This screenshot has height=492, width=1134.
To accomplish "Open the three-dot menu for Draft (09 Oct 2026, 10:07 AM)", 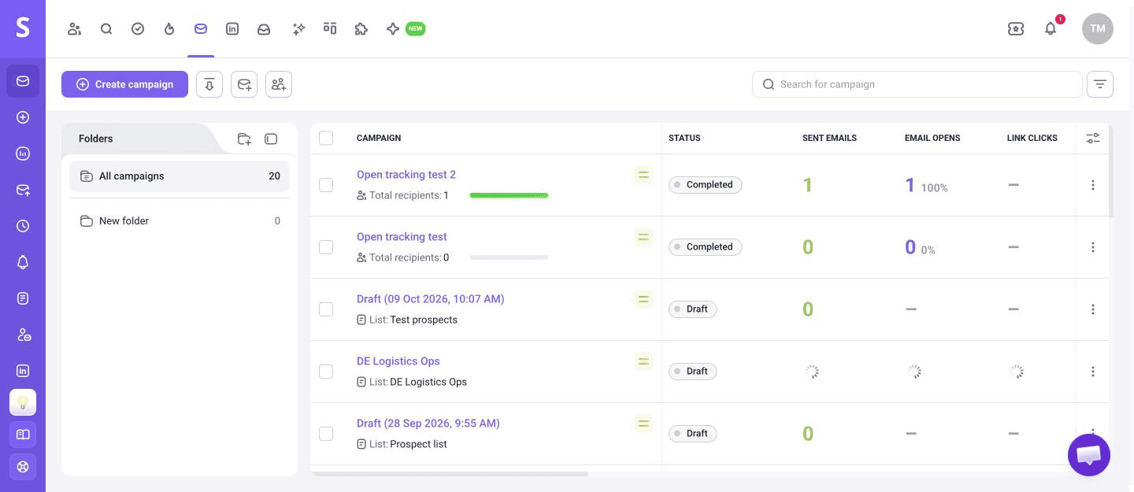I will [x=1093, y=309].
